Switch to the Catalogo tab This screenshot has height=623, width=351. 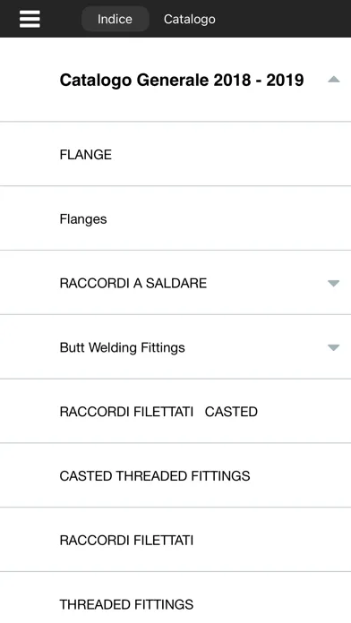pyautogui.click(x=190, y=19)
